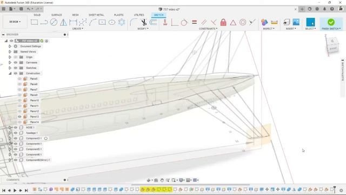Toggle visibility of the Origin folder
346x195 pixels.
click(16, 57)
